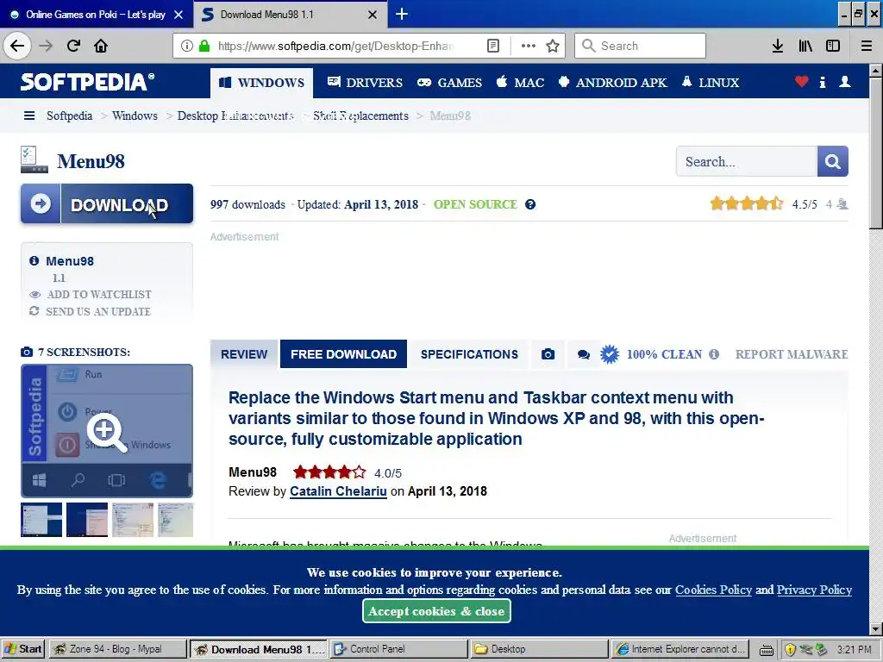
Task: Click the shield icon in system tray
Action: (790, 650)
